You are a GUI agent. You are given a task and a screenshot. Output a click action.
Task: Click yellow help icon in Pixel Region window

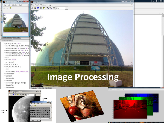click(35, 106)
